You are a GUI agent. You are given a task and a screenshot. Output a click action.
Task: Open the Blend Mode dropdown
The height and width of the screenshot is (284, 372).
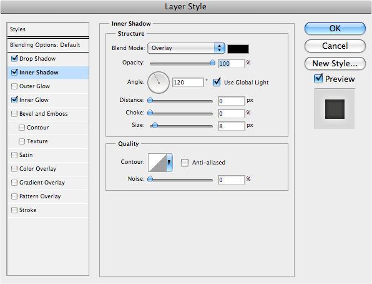tap(186, 48)
